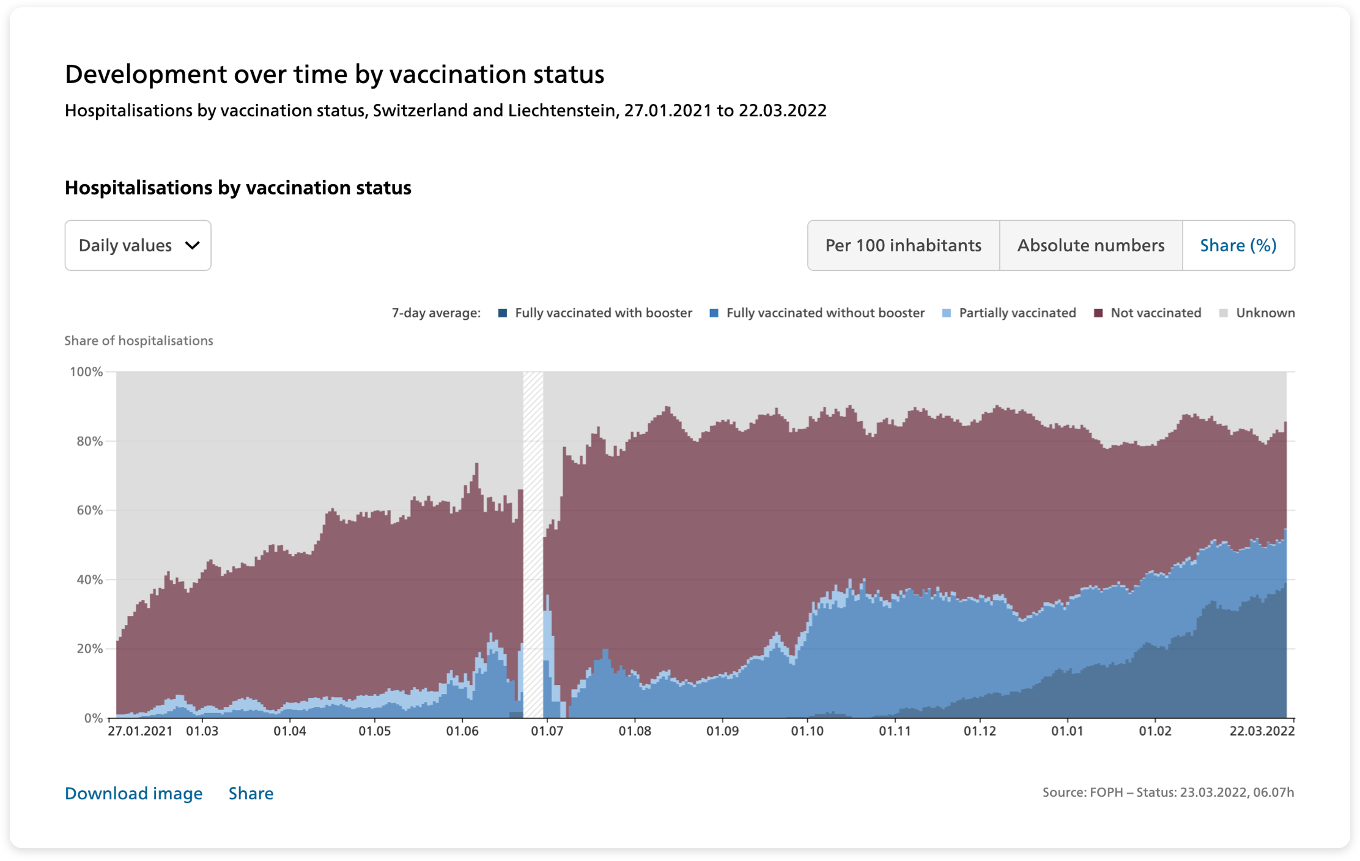1360x861 pixels.
Task: Click the 22.03.2022 end date marker
Action: click(x=1262, y=731)
